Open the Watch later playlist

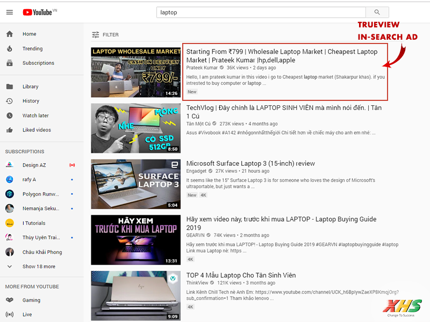(x=35, y=115)
